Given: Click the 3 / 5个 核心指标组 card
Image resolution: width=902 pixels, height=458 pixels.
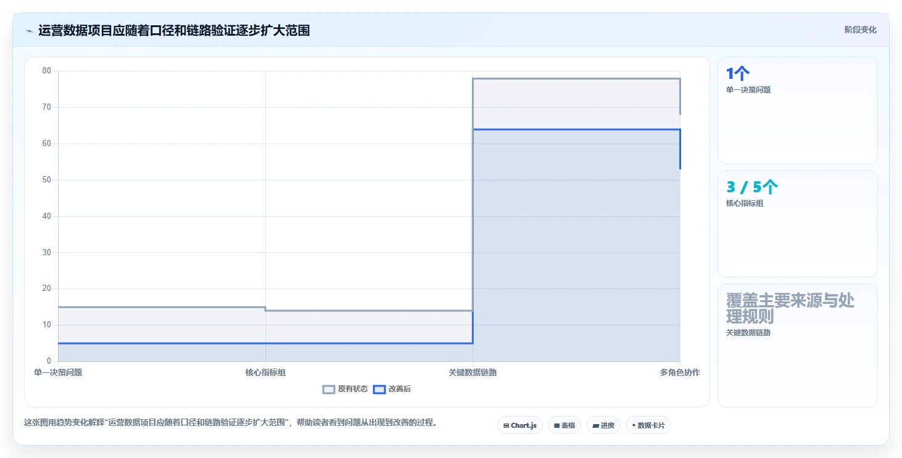Looking at the screenshot, I should pos(798,224).
